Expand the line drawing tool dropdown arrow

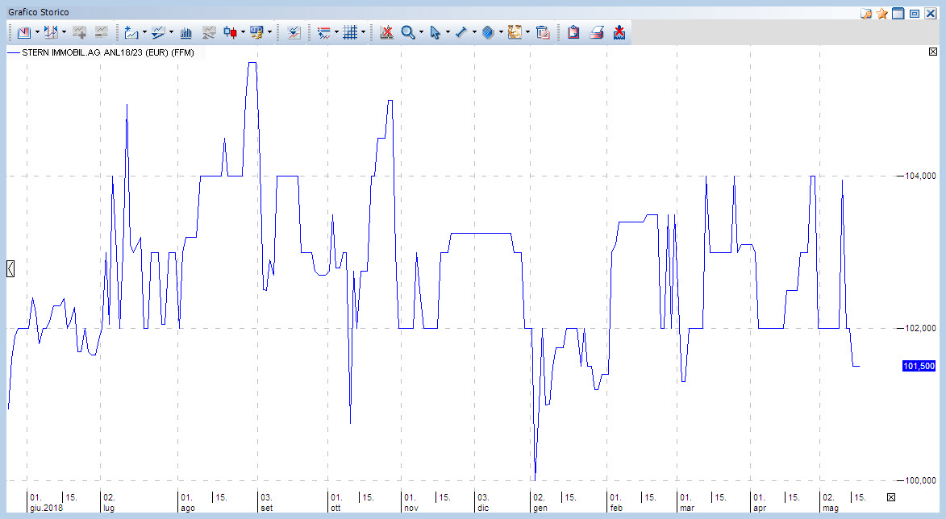pos(474,33)
